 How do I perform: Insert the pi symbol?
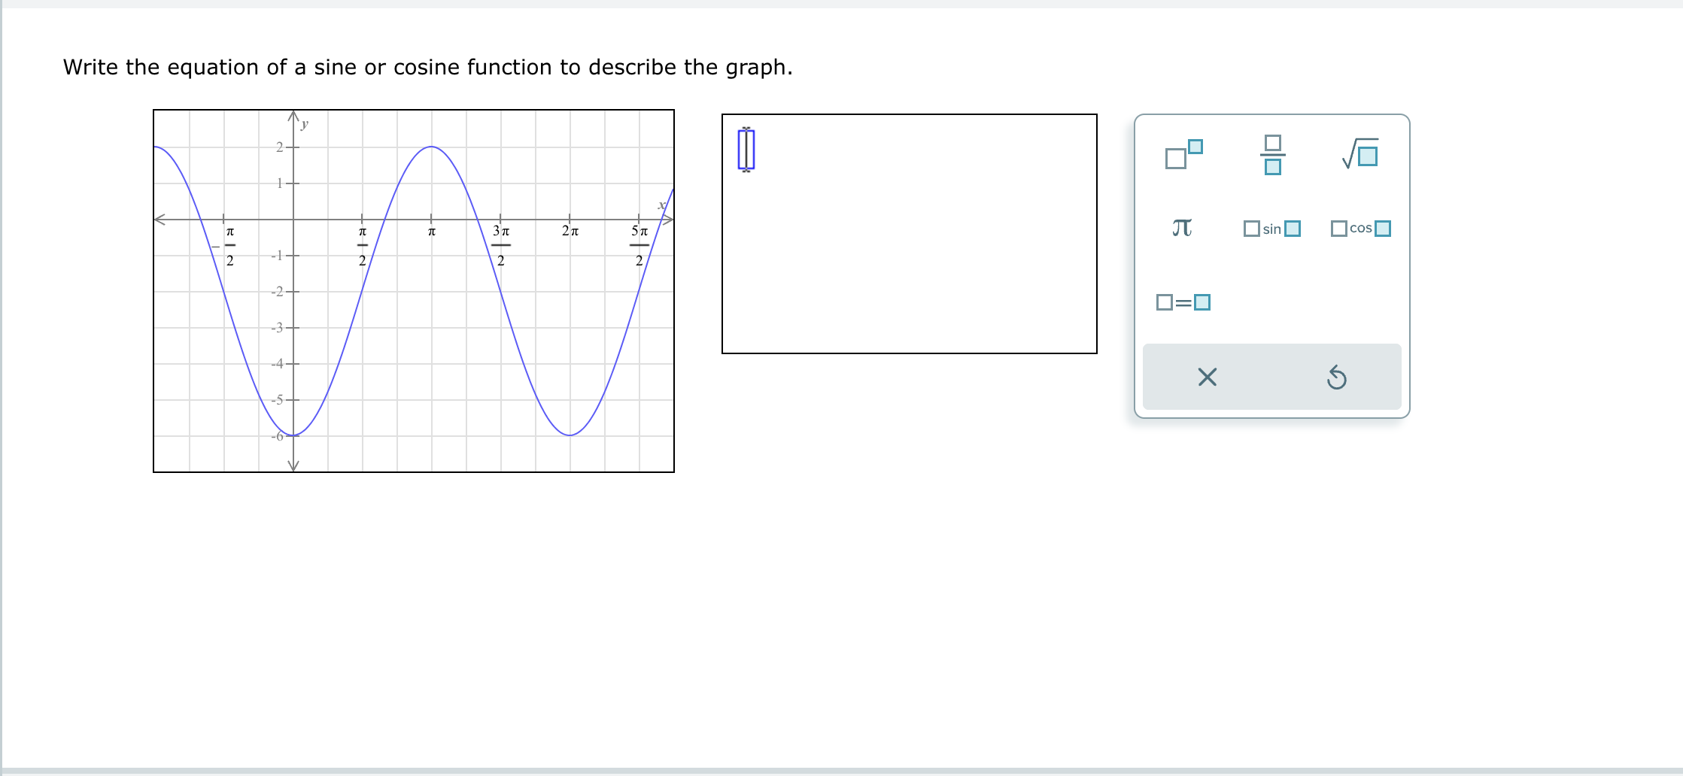click(1181, 229)
